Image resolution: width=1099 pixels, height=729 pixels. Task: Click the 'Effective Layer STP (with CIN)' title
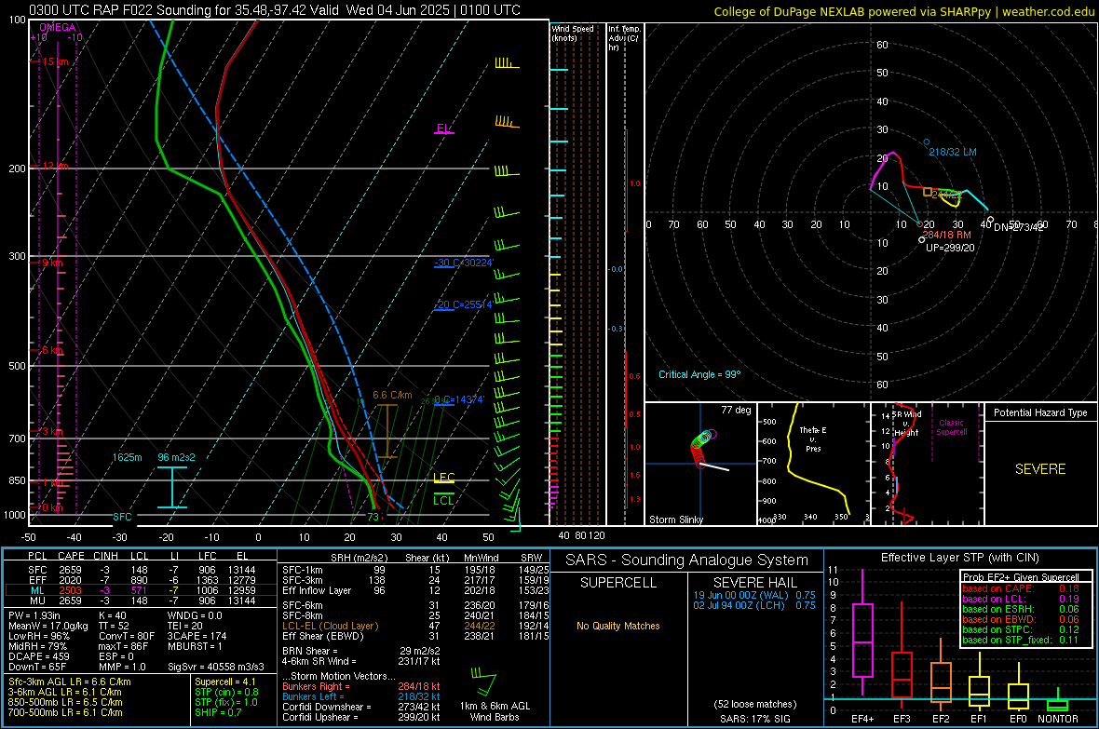point(959,558)
